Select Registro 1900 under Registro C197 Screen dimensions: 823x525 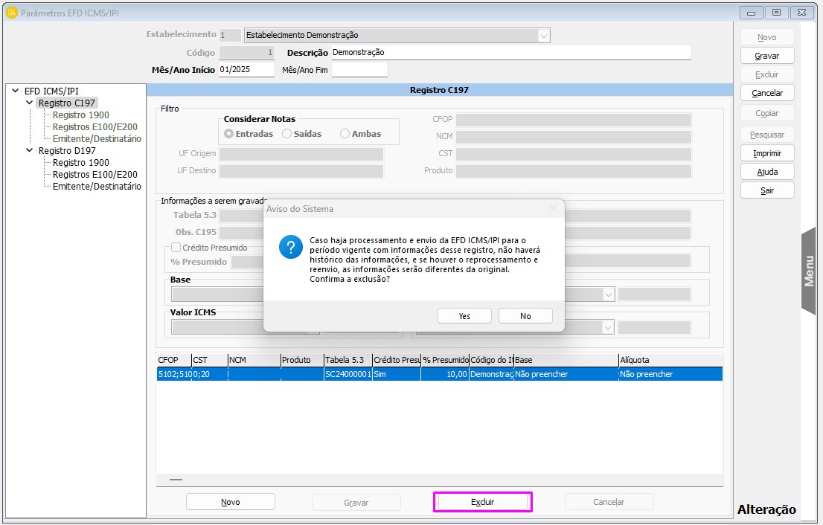click(80, 115)
